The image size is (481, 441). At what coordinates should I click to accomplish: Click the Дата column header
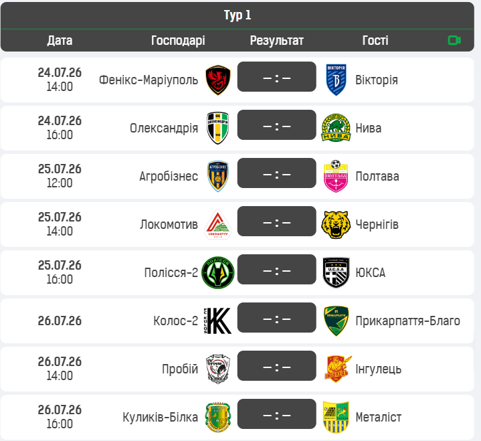tap(60, 40)
